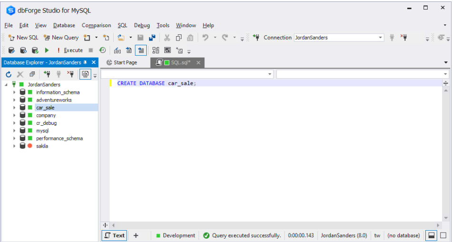This screenshot has width=453, height=242.
Task: Open the right combo box above editor
Action: 362,74
